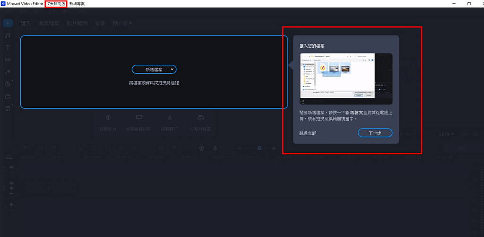
Task: Open the bow-tie Transitions sidebar icon
Action: [8, 60]
